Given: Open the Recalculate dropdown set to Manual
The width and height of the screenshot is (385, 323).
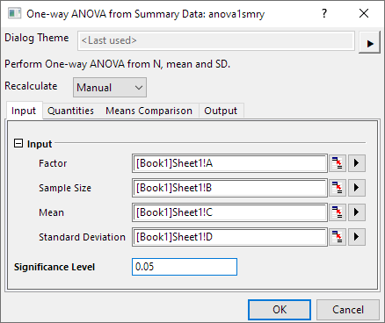Looking at the screenshot, I should [x=110, y=87].
